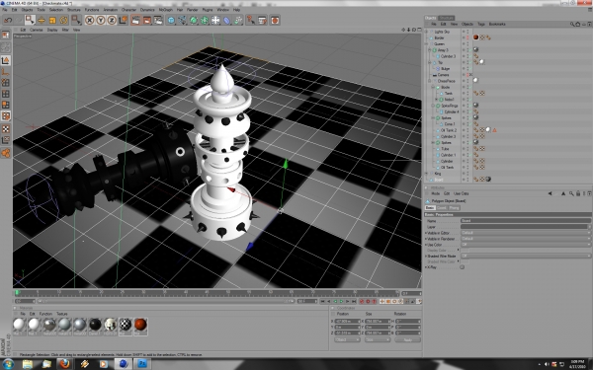The width and height of the screenshot is (593, 370).
Task: Click the orange spheres icon at bottom of left sidebar
Action: point(6,153)
